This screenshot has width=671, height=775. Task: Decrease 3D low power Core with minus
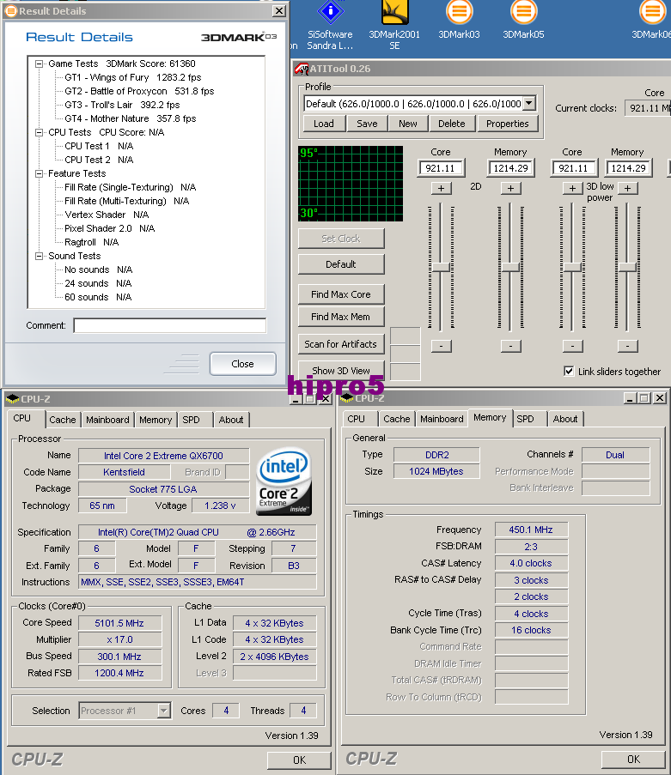pyautogui.click(x=572, y=346)
